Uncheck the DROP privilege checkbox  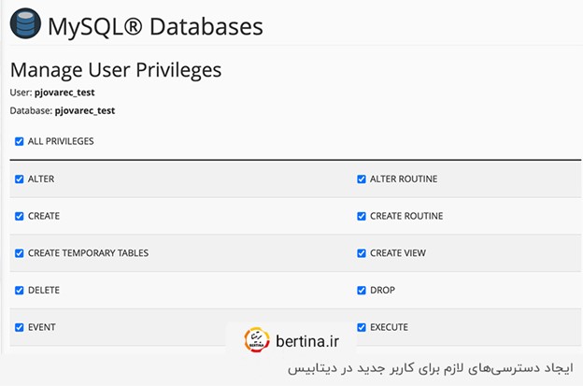(362, 290)
